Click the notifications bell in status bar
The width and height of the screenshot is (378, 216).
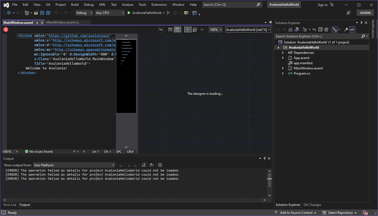tap(365, 213)
